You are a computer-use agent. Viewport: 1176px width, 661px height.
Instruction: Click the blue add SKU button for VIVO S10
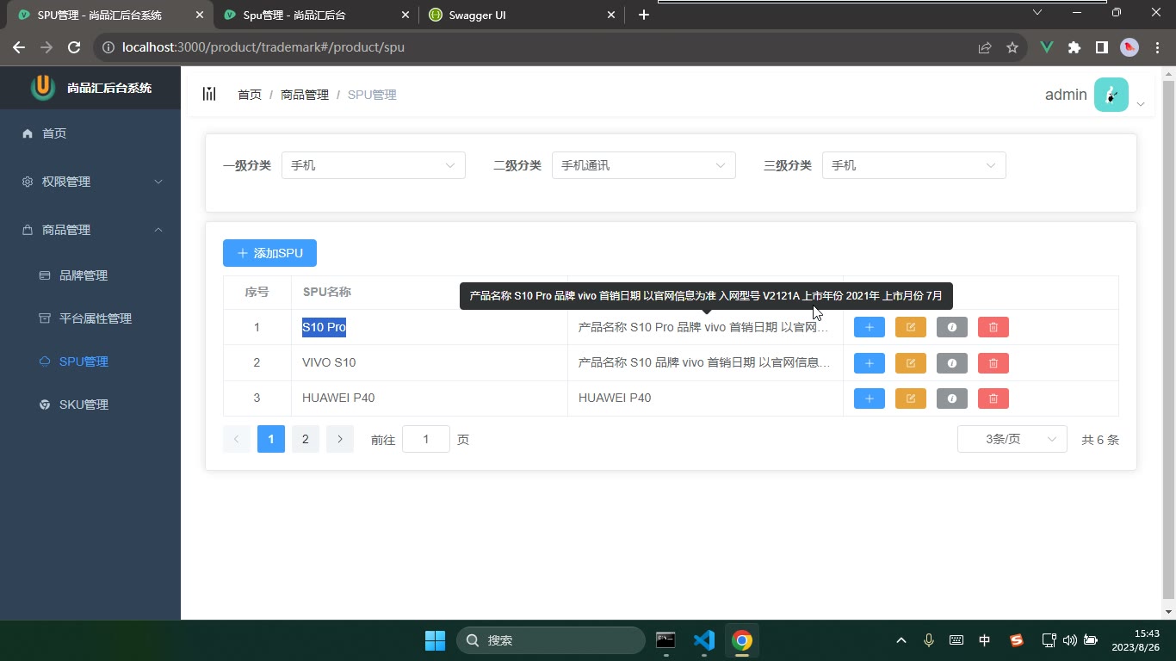coord(869,363)
